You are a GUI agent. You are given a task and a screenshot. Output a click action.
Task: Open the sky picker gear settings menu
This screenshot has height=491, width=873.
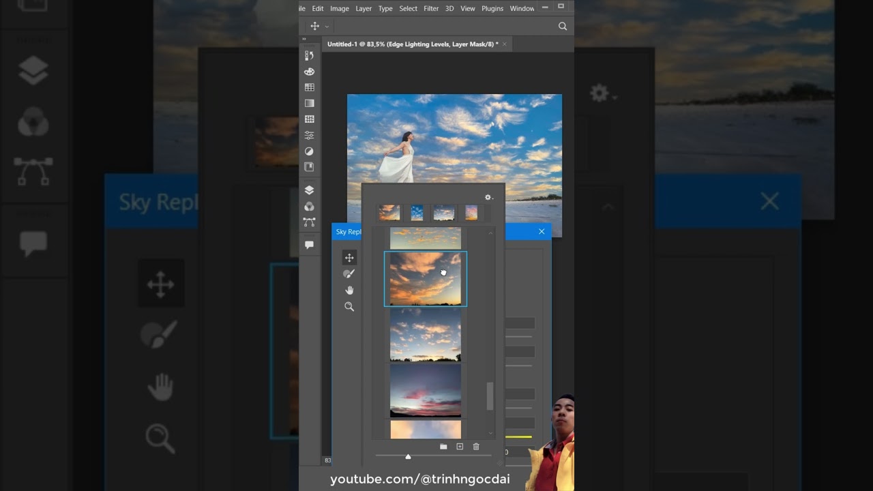(488, 197)
